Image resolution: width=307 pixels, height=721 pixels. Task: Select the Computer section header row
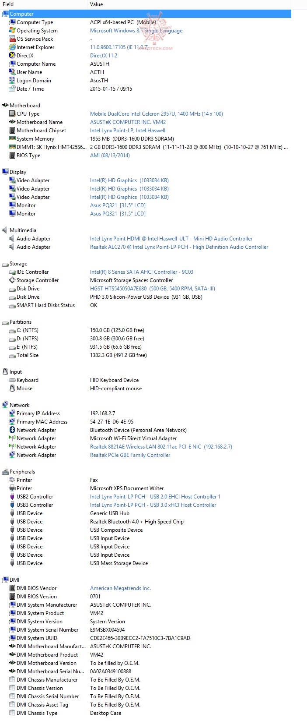tap(146, 14)
